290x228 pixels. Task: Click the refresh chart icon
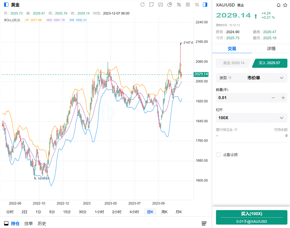(143, 5)
